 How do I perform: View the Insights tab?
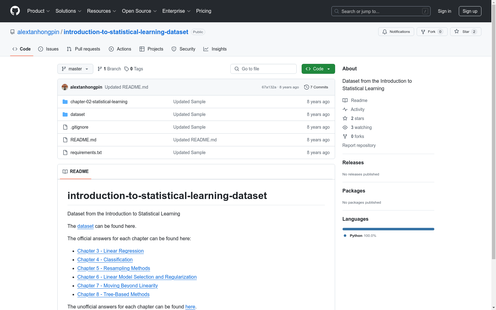[215, 49]
